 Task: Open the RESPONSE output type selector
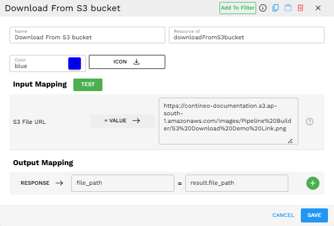(42, 183)
